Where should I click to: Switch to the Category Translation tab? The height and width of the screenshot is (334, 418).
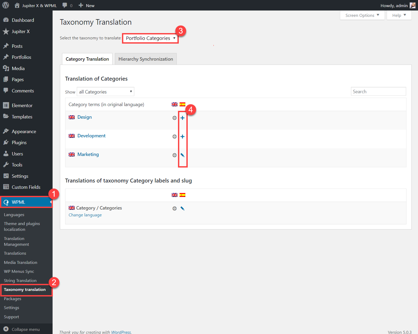pos(87,59)
